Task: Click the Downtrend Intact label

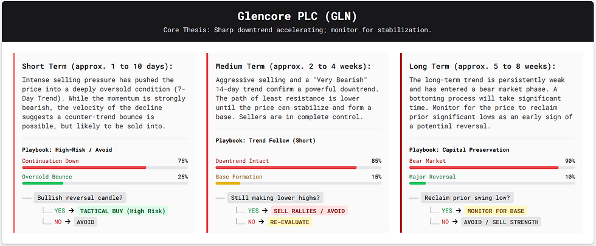Action: coord(242,161)
